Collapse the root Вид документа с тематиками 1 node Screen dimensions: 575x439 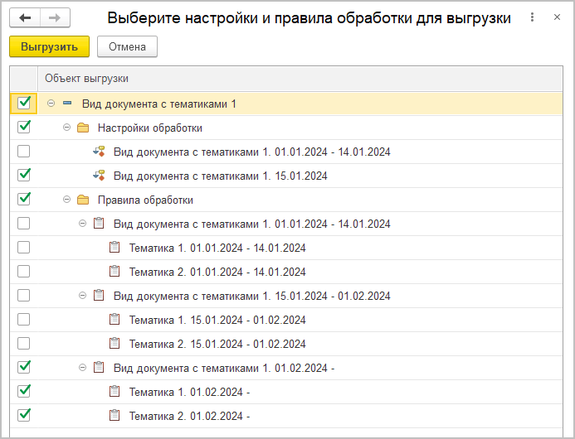51,104
